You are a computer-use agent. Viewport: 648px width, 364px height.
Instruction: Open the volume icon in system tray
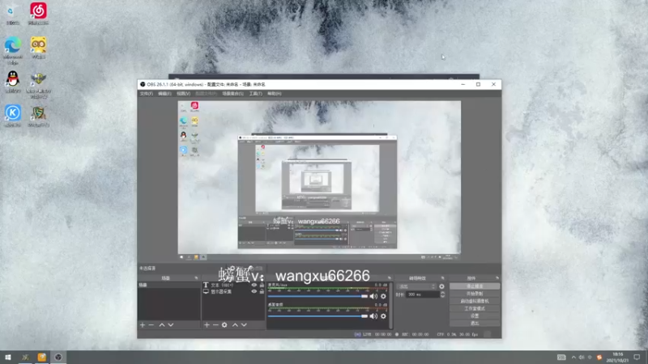coord(582,358)
